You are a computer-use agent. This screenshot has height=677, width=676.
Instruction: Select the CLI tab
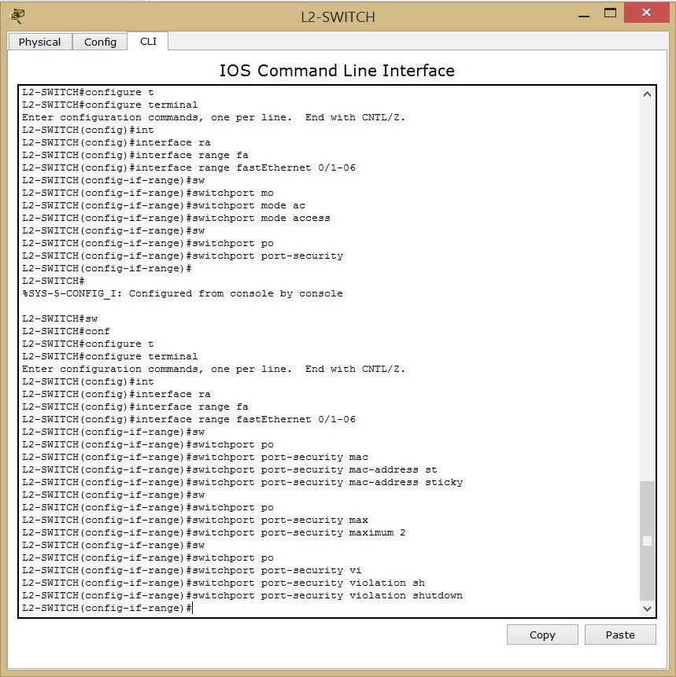click(x=148, y=42)
